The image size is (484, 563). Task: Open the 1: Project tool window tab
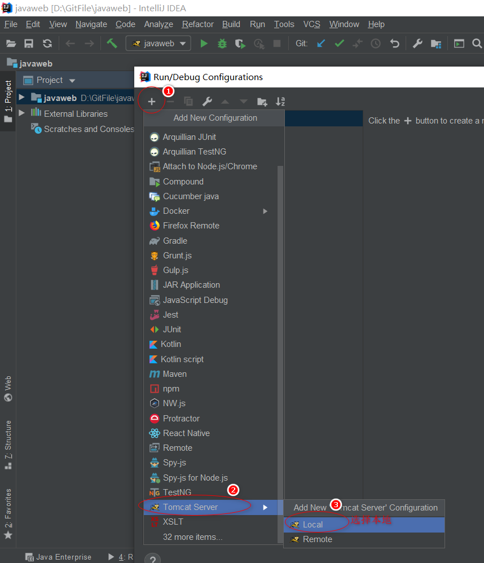8,101
